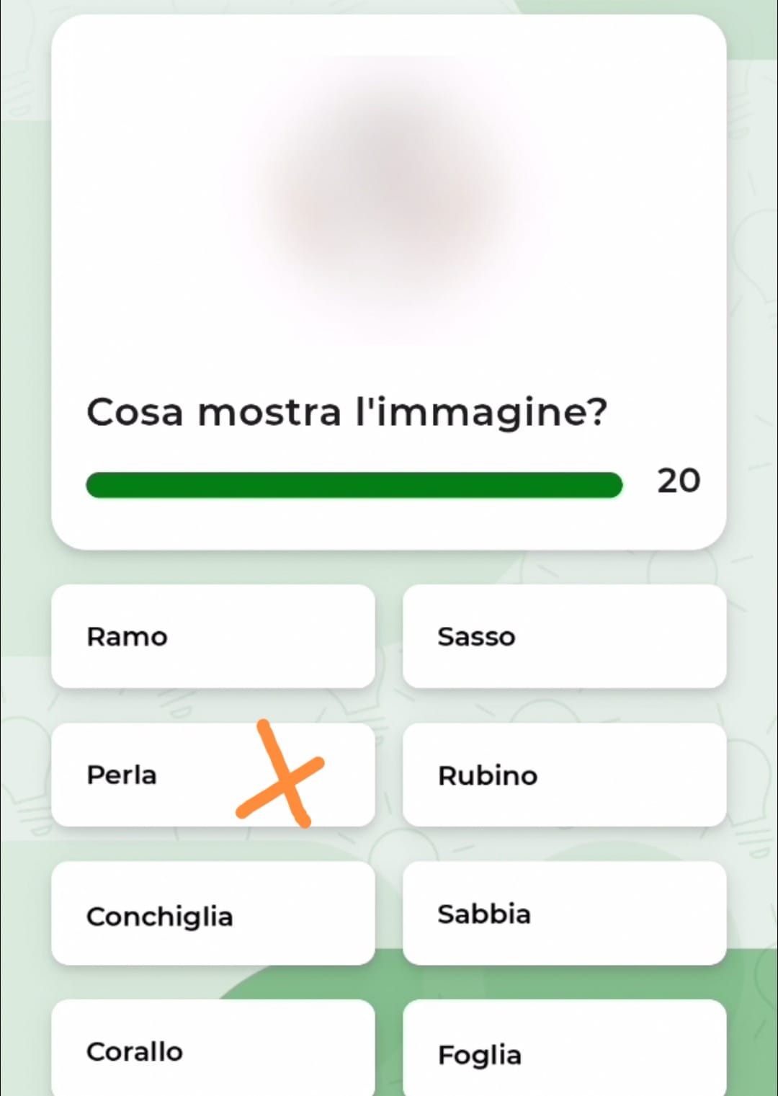Click the orange cross mark on Perla
Screen dimensions: 778x1096
pyautogui.click(x=282, y=773)
